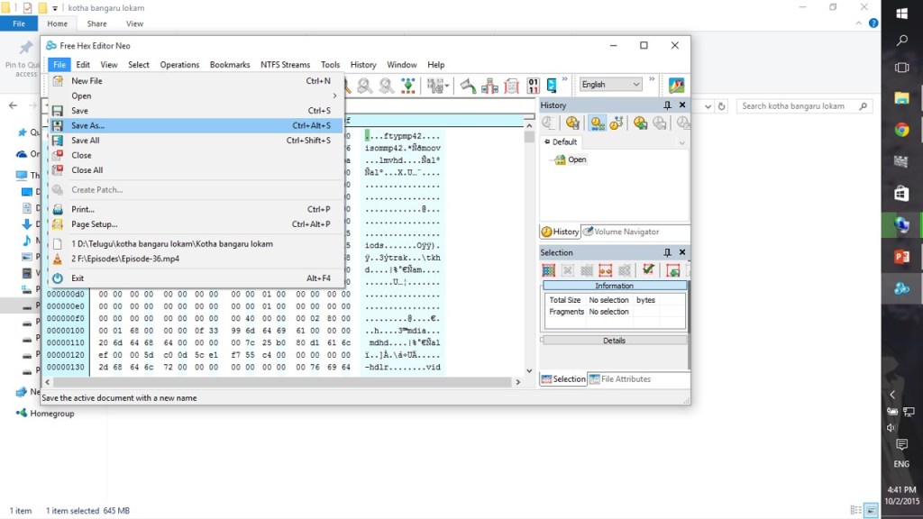The image size is (923, 519).
Task: Select the Default history tab
Action: pos(561,141)
